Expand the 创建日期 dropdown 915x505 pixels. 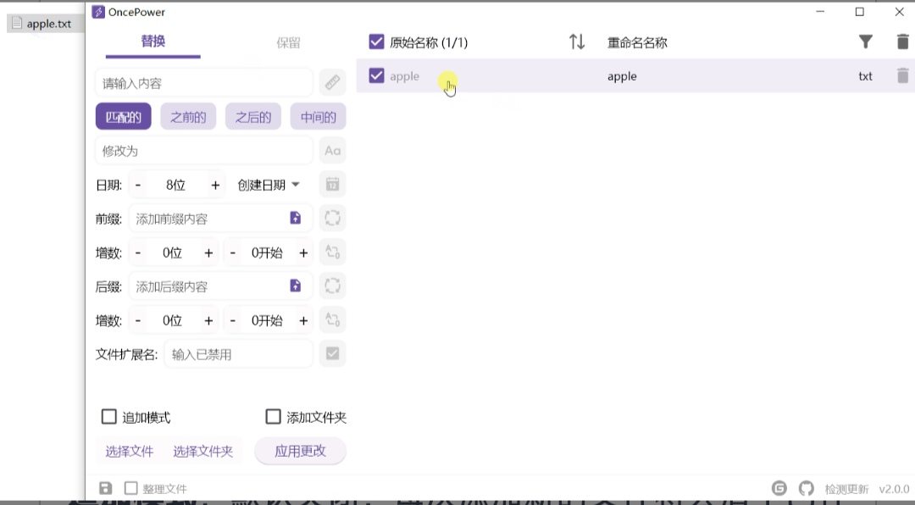point(269,185)
